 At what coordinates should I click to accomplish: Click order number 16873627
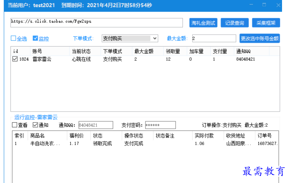coord(267,144)
